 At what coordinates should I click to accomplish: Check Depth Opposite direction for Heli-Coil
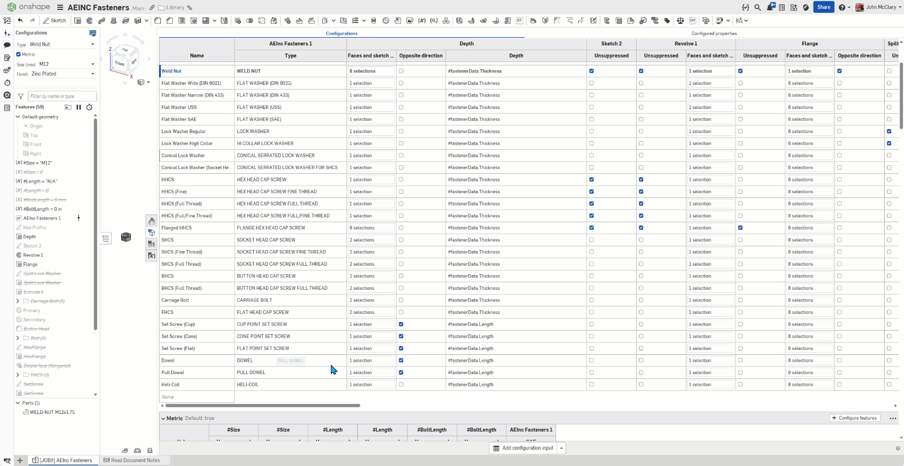(401, 385)
